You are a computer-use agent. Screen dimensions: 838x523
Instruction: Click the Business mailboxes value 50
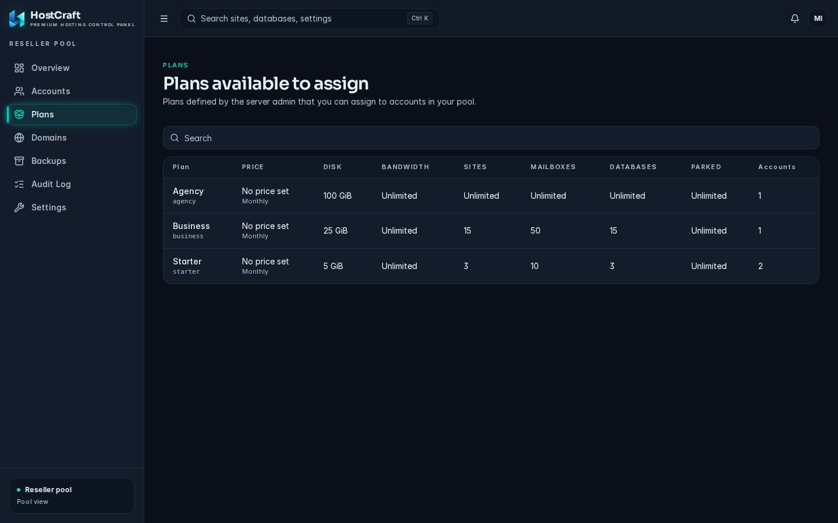click(535, 231)
